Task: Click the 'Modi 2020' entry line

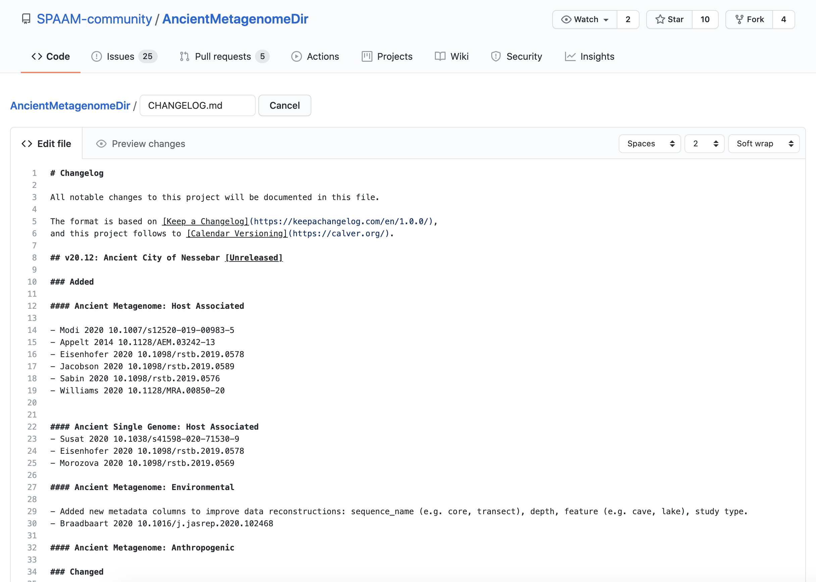Action: tap(142, 330)
